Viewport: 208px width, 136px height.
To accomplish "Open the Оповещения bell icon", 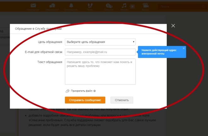I will pyautogui.click(x=71, y=6).
